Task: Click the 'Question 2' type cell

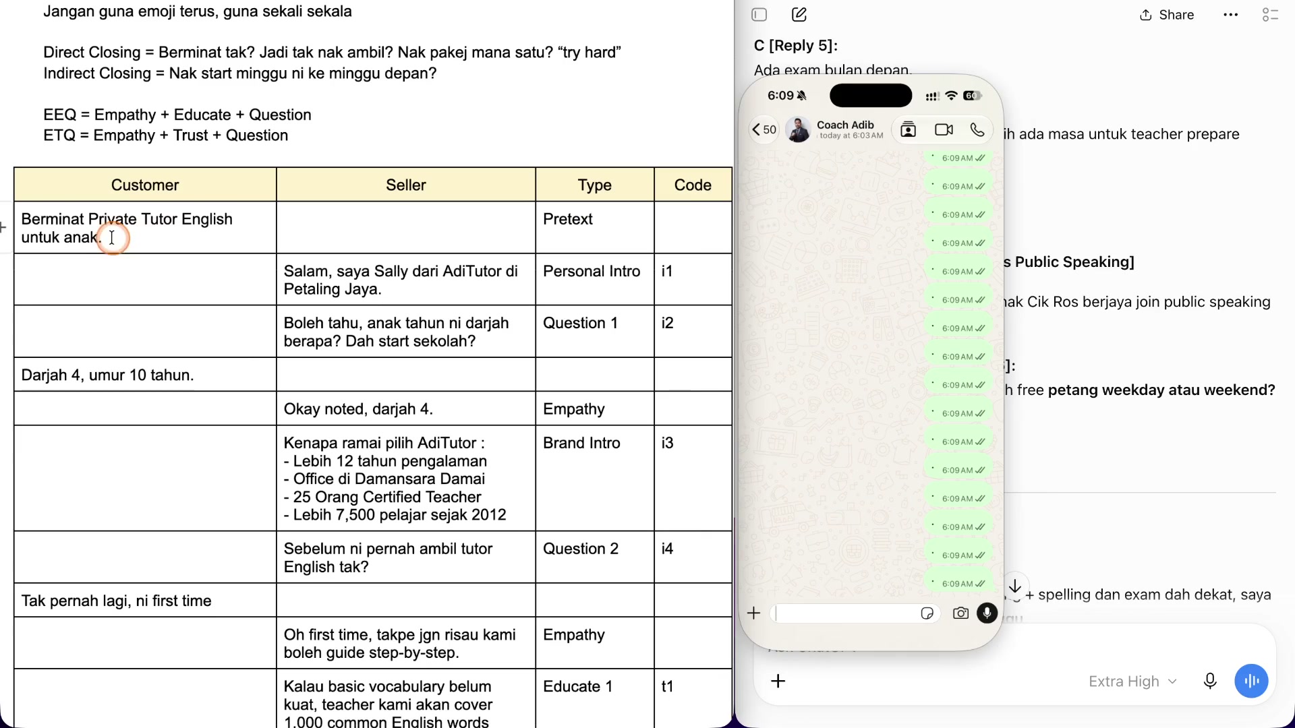Action: point(595,557)
